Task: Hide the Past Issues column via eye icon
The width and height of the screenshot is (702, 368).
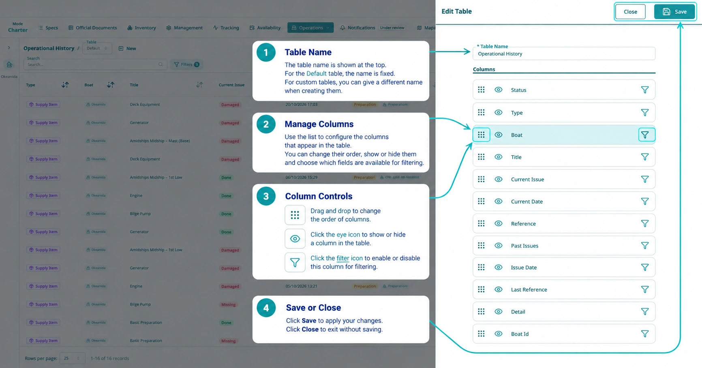Action: coord(499,246)
